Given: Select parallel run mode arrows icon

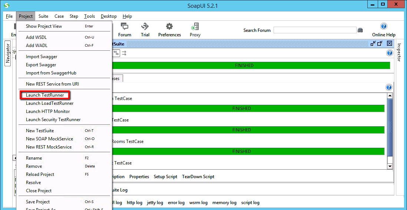Looking at the screenshot, I should [x=124, y=53].
